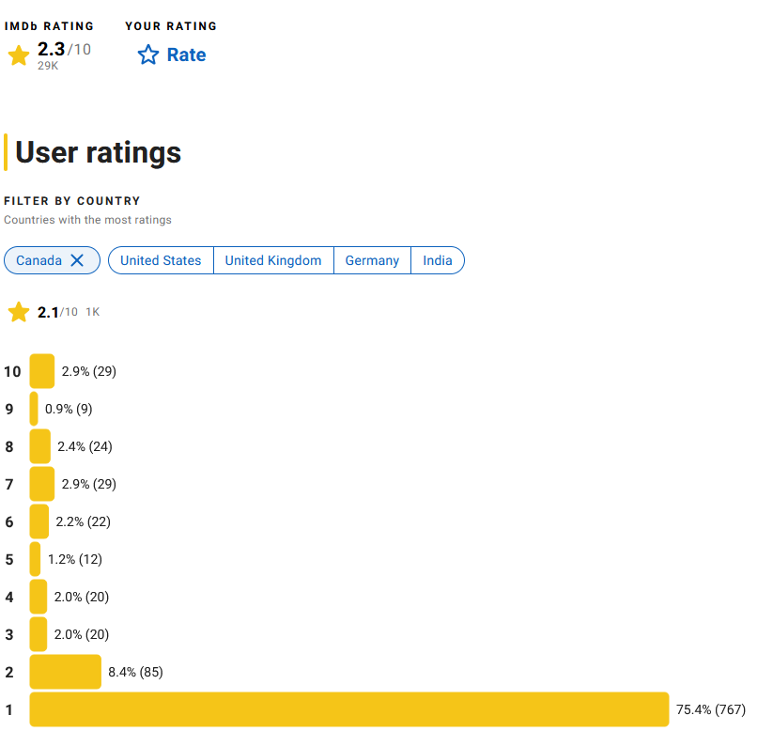Viewport: 773px width, 731px height.
Task: Click the longest 1-star rating bar
Action: click(348, 709)
